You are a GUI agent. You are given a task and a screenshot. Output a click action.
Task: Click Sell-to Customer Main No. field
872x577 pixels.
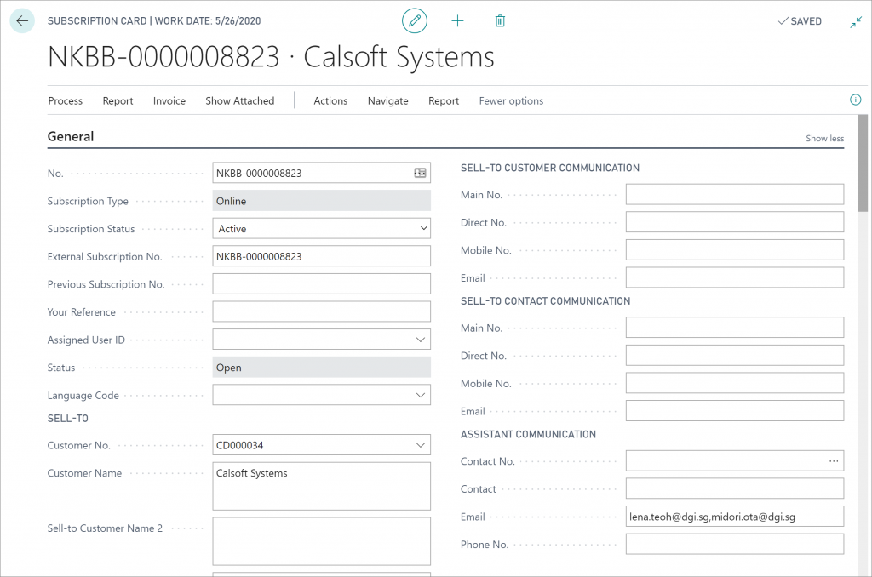pos(735,195)
